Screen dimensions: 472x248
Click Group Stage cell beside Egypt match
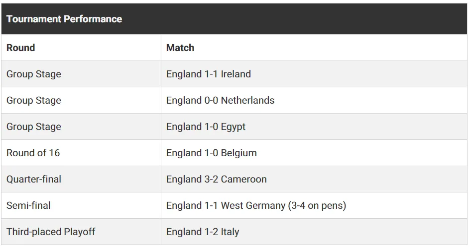coord(34,126)
